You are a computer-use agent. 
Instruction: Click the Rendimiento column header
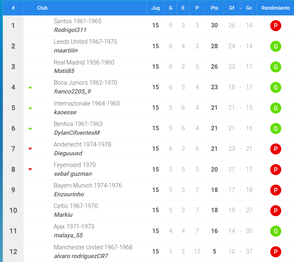point(276,8)
